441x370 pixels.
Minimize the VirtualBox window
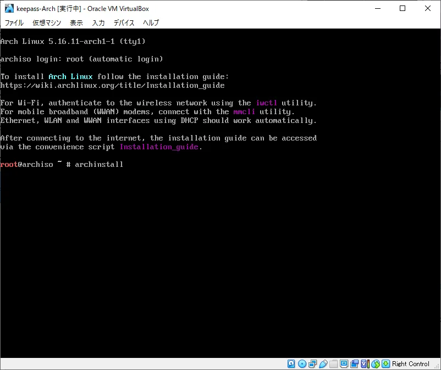pyautogui.click(x=378, y=8)
